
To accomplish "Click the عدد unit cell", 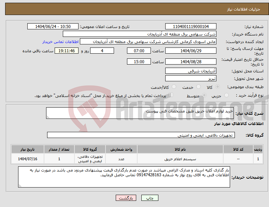I will (x=121, y=159).
